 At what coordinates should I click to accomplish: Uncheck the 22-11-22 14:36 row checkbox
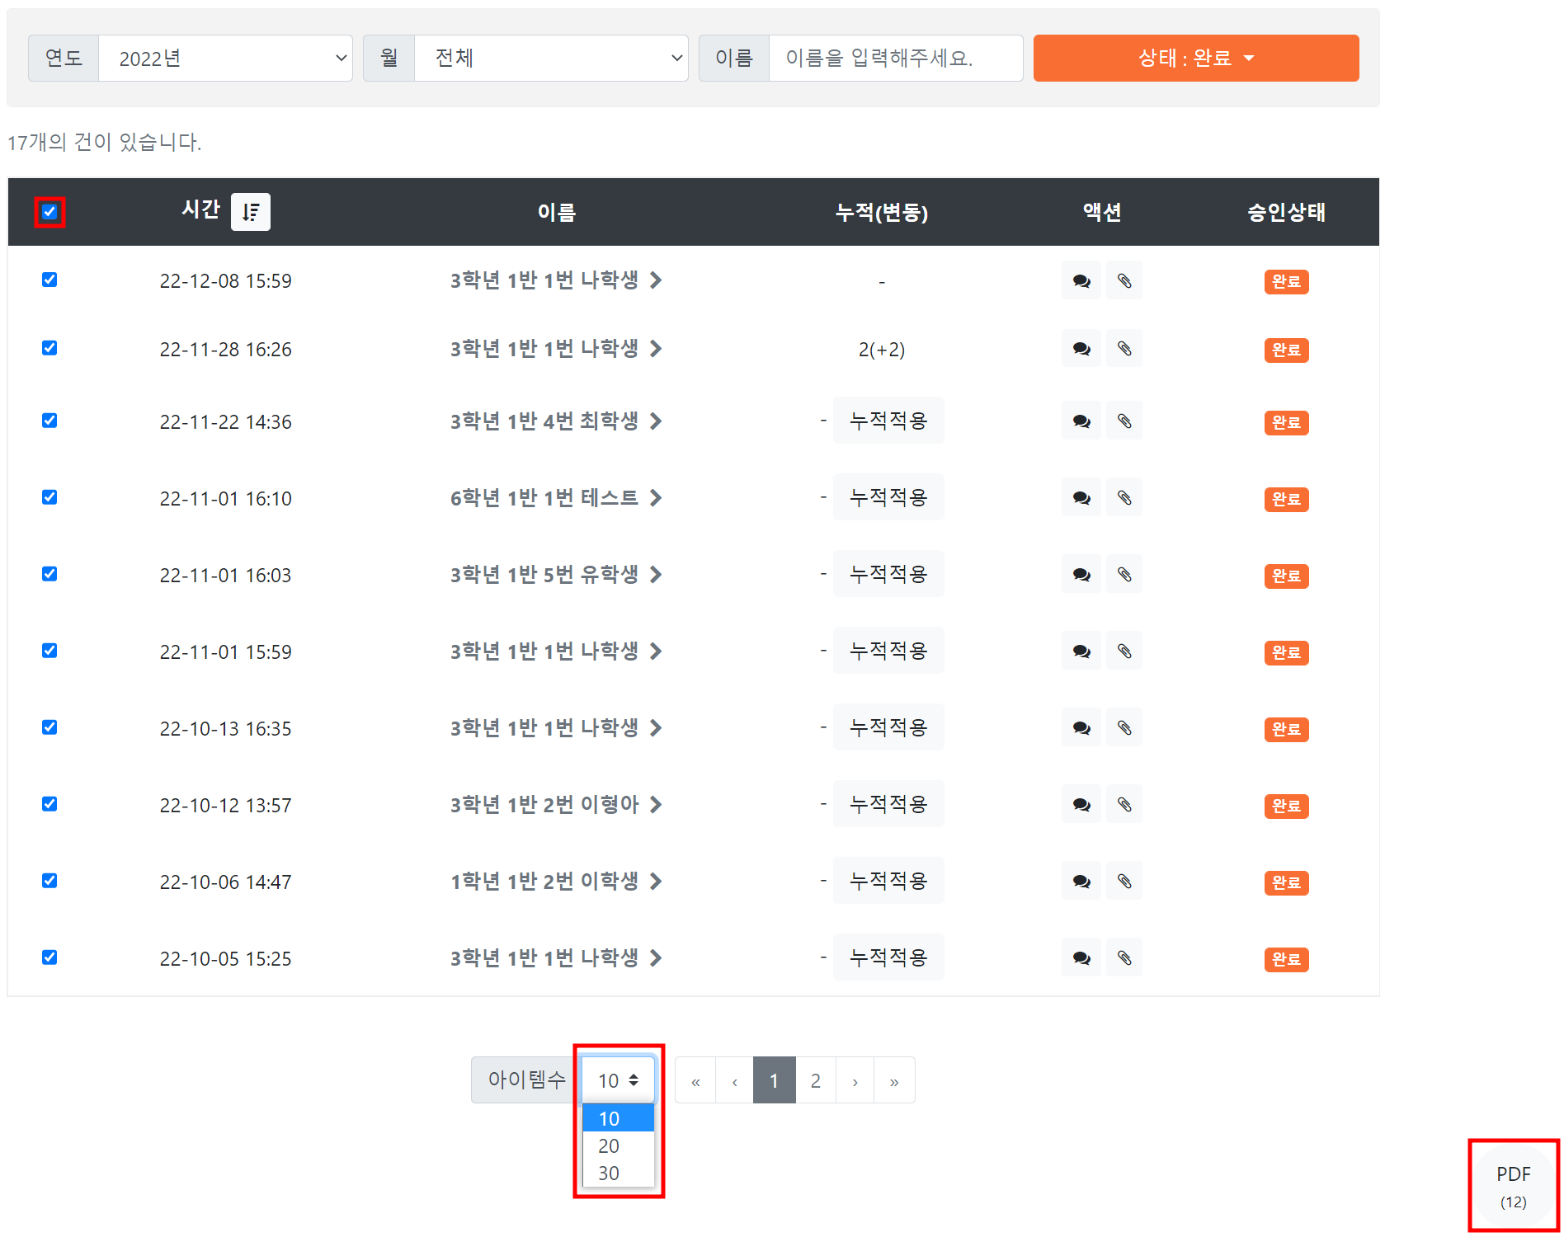point(49,421)
